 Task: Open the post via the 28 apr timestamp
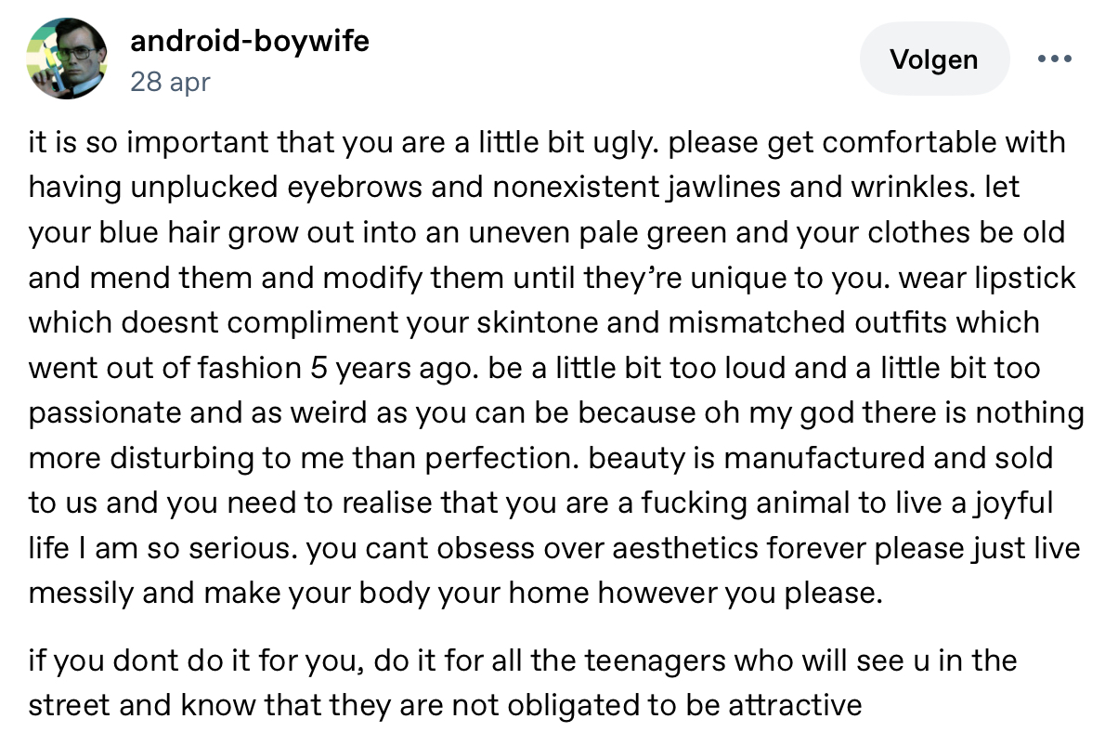[171, 82]
